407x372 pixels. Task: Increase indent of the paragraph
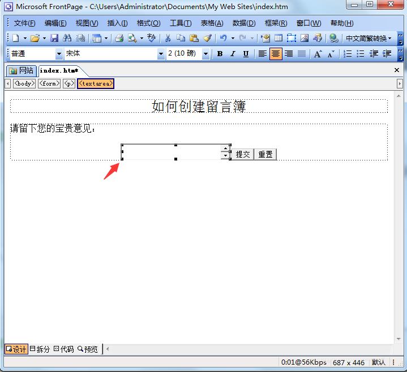click(387, 54)
